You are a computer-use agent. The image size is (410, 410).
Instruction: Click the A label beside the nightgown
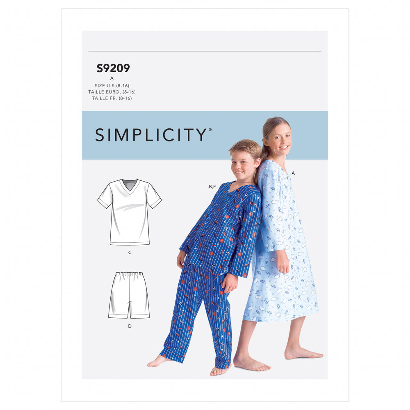coord(293,173)
